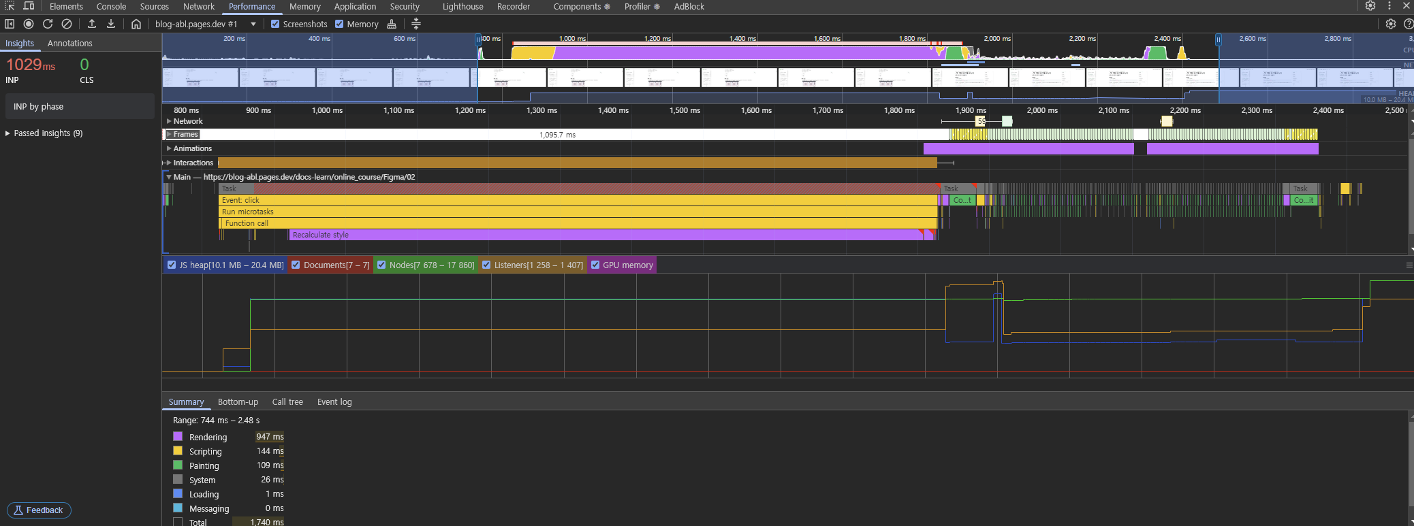
Task: Click the Scripting yellow color swatch in summary
Action: point(178,451)
